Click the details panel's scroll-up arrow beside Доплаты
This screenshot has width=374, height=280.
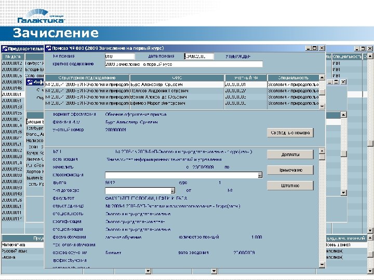pos(322,151)
